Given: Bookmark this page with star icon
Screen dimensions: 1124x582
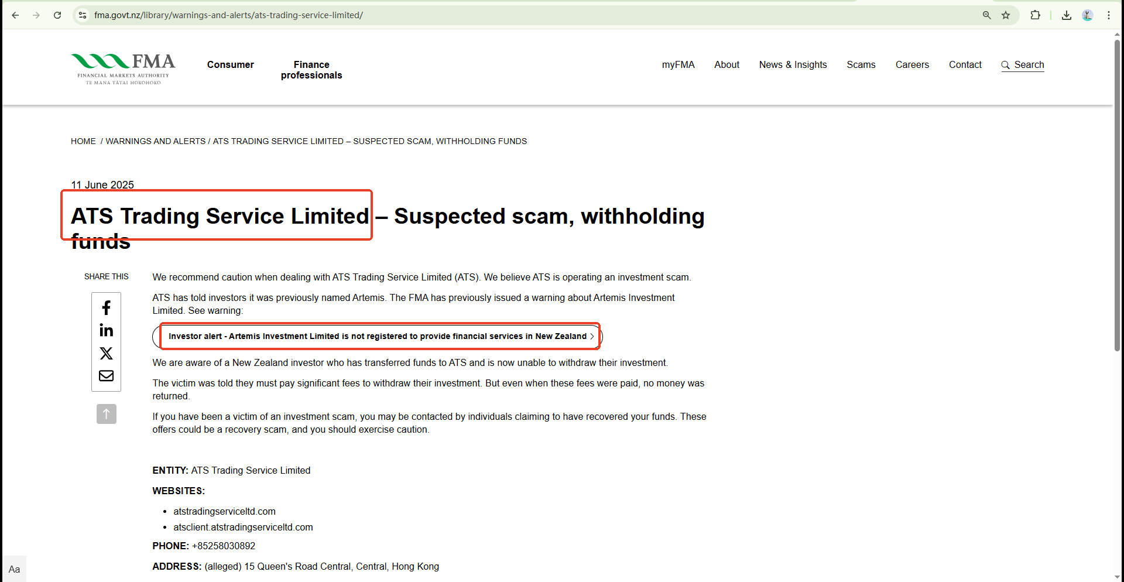Looking at the screenshot, I should coord(1006,15).
